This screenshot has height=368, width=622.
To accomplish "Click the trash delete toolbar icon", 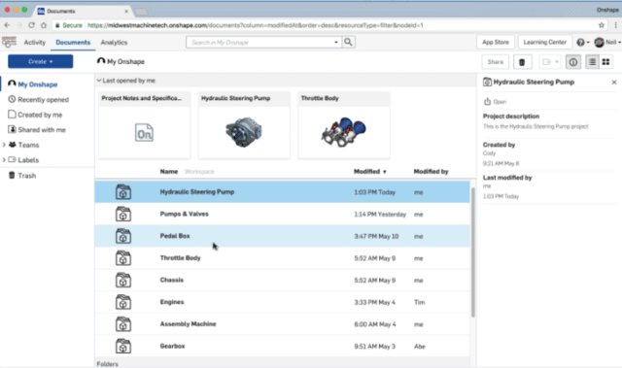I will [x=522, y=62].
